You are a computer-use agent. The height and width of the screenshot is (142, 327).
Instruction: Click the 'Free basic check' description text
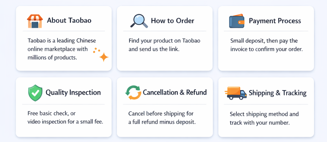click(65, 118)
